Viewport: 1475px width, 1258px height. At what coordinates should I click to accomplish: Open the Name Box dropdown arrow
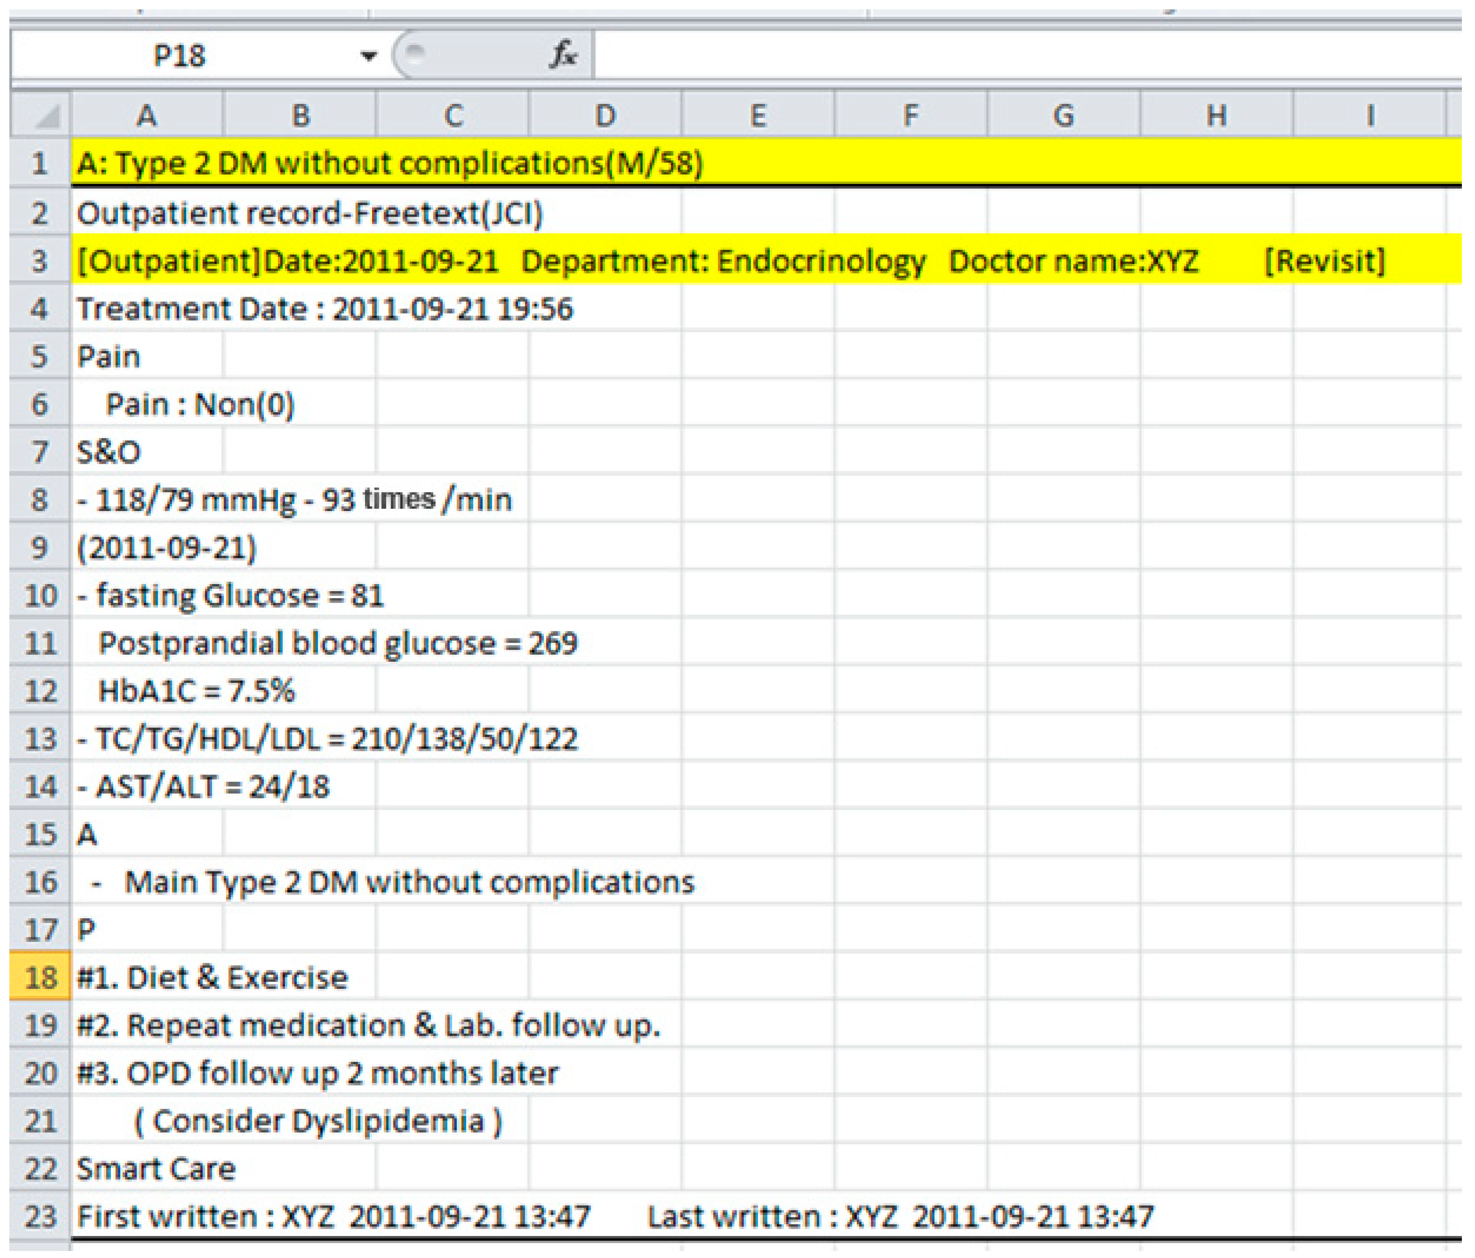coord(368,56)
